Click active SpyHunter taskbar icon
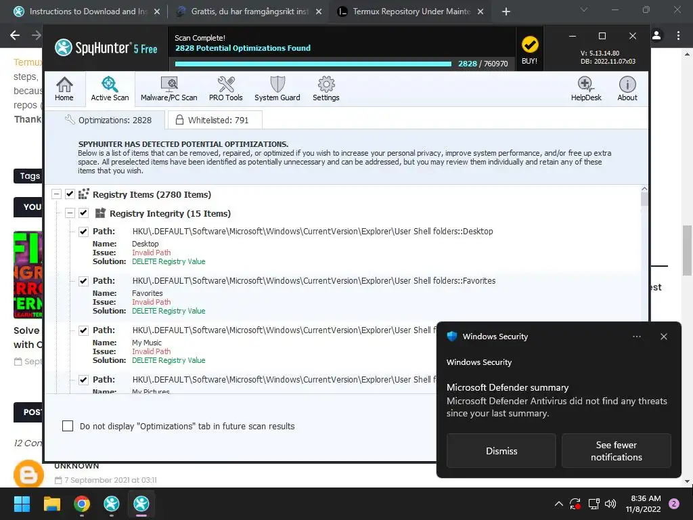693x520 pixels. pos(141,504)
